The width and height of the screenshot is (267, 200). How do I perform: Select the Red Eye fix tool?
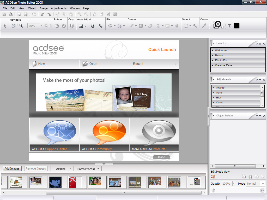coord(110,26)
